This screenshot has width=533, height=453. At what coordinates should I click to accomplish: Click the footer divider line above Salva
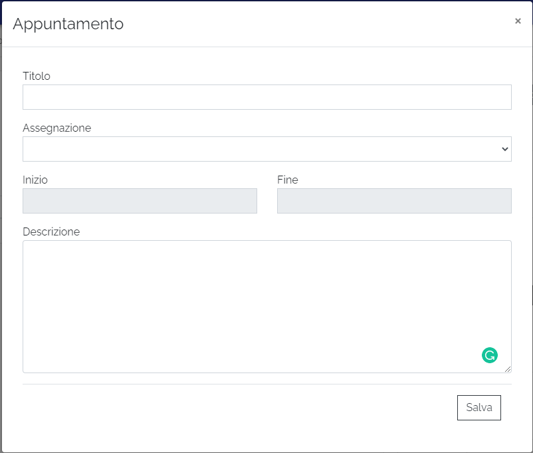(x=266, y=384)
